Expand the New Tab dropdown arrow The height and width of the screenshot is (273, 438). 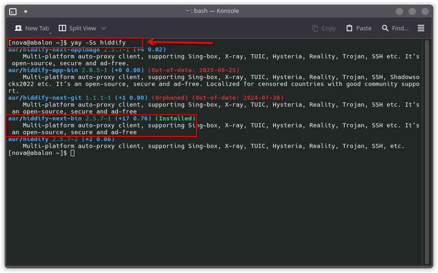click(51, 33)
